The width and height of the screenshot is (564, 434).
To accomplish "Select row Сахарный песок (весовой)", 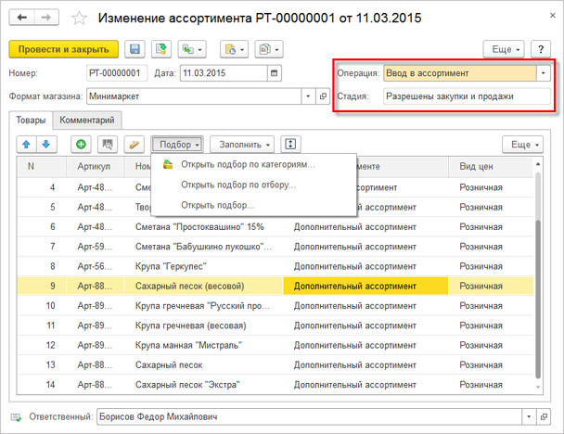I will point(276,287).
